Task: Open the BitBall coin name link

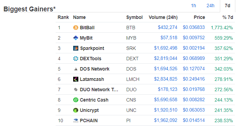Action: 87,28
